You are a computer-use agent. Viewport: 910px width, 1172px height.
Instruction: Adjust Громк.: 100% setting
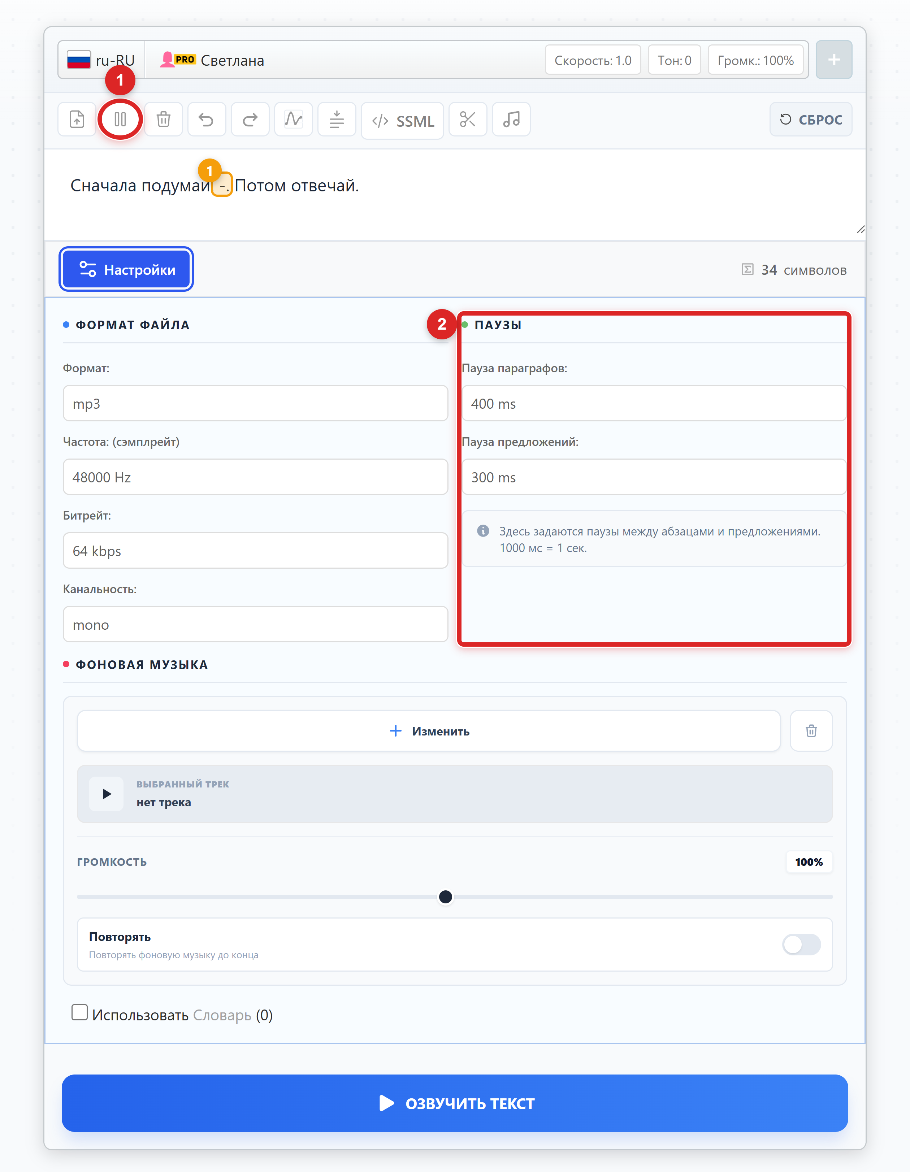click(x=755, y=60)
